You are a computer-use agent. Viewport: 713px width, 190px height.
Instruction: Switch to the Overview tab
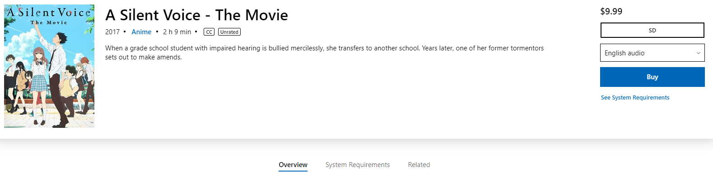tap(293, 165)
